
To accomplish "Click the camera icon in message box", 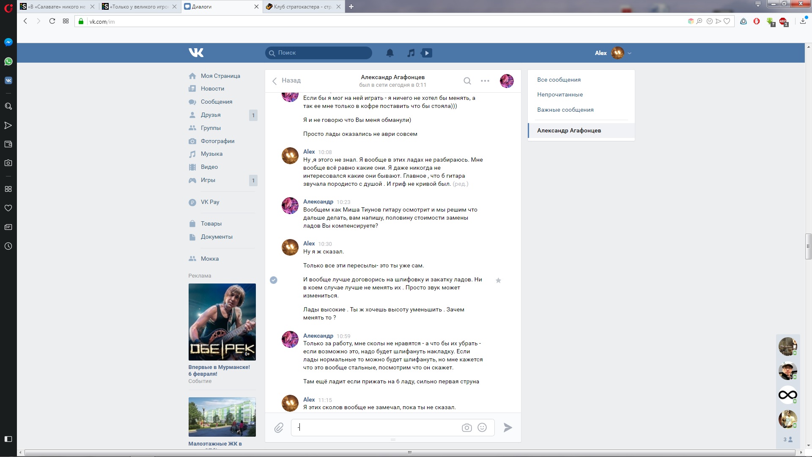I will pyautogui.click(x=466, y=428).
